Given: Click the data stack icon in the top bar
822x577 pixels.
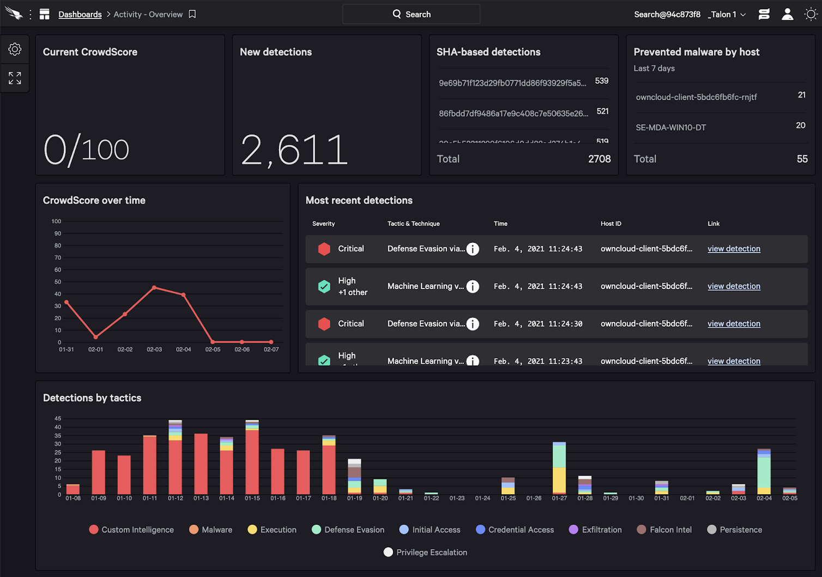Looking at the screenshot, I should tap(764, 14).
